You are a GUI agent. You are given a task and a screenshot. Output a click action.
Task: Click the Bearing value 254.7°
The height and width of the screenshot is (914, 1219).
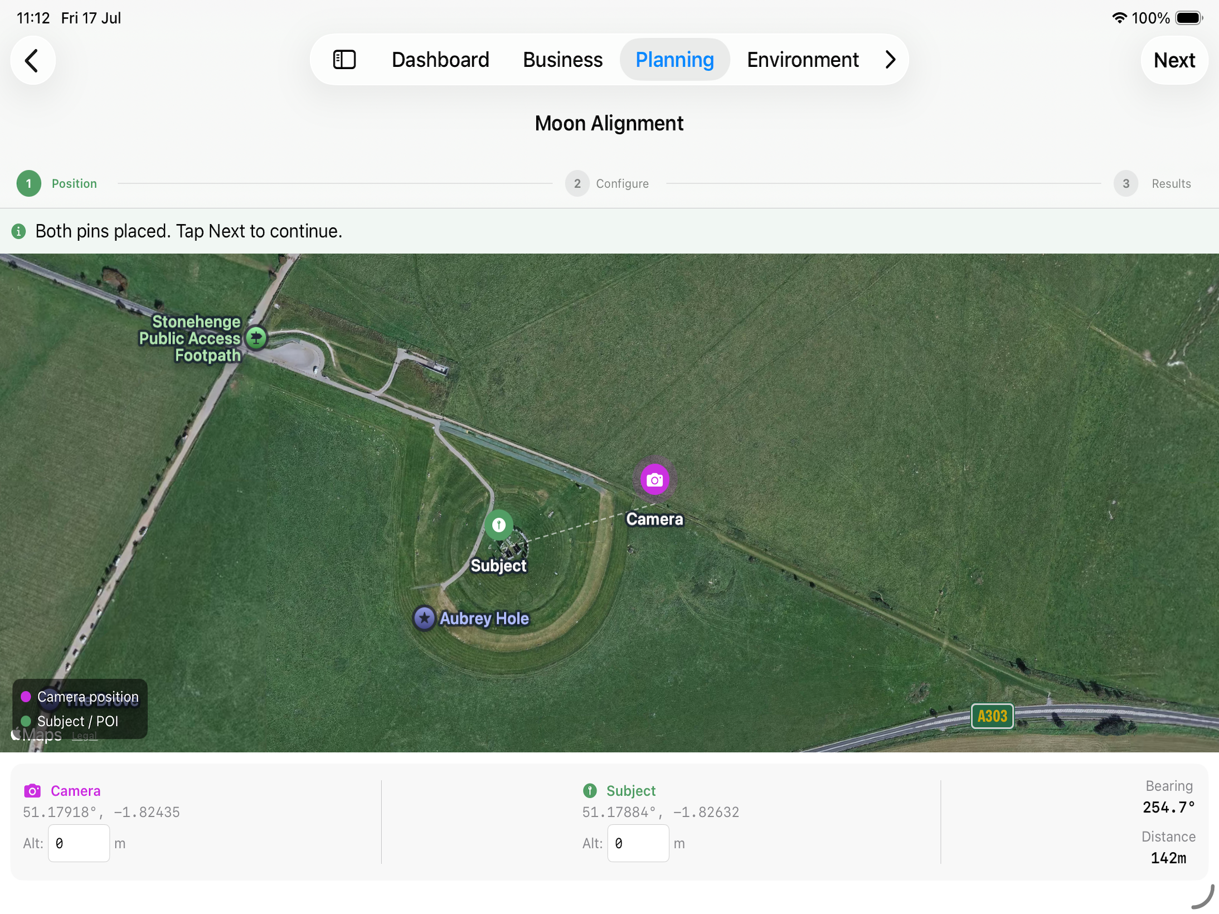click(1168, 808)
